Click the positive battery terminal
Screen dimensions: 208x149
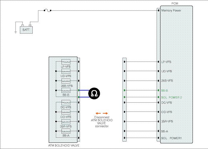click(x=30, y=25)
